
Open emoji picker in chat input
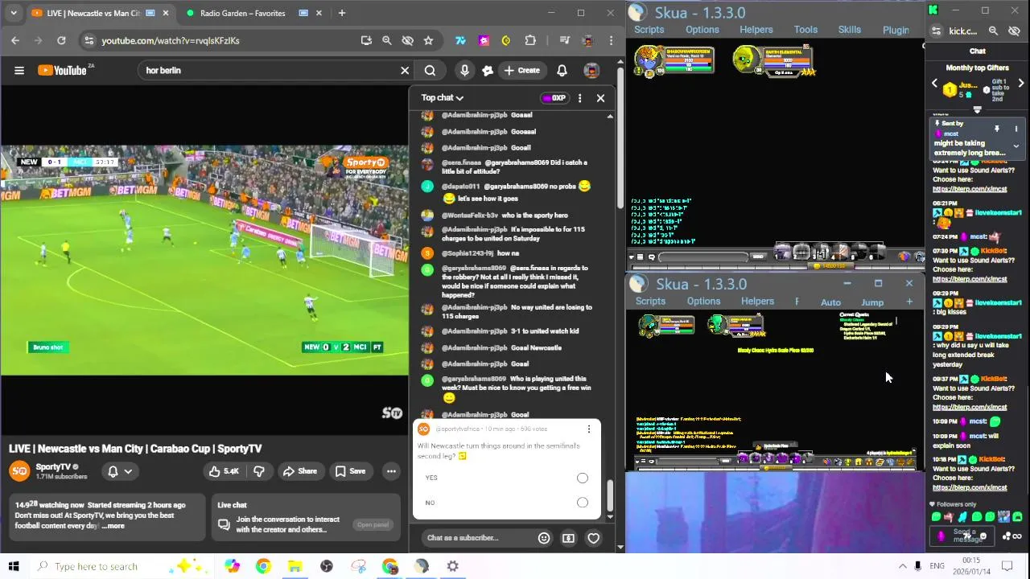point(544,538)
